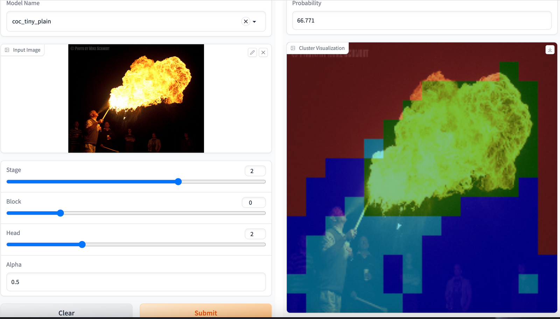The image size is (560, 319).
Task: Click the fire-breather input image thumbnail
Action: pyautogui.click(x=136, y=98)
